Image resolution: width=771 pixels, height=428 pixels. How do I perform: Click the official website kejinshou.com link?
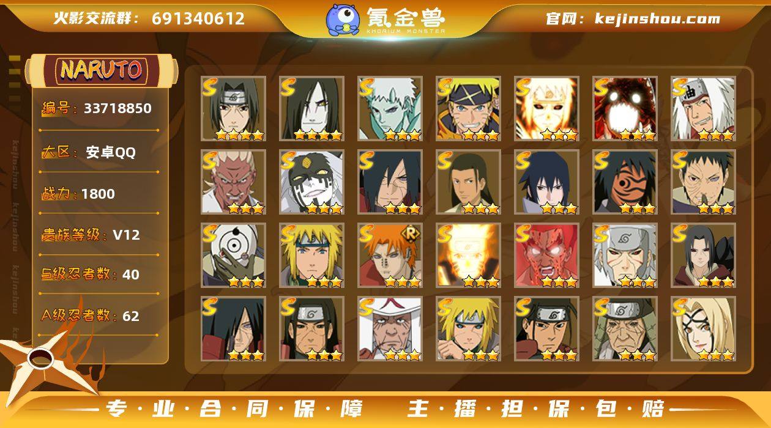pyautogui.click(x=633, y=19)
